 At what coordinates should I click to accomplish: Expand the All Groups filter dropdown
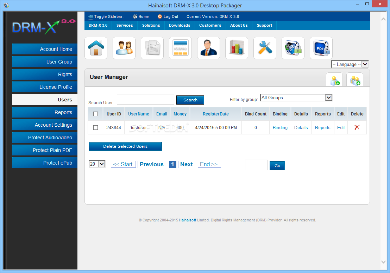(x=296, y=98)
